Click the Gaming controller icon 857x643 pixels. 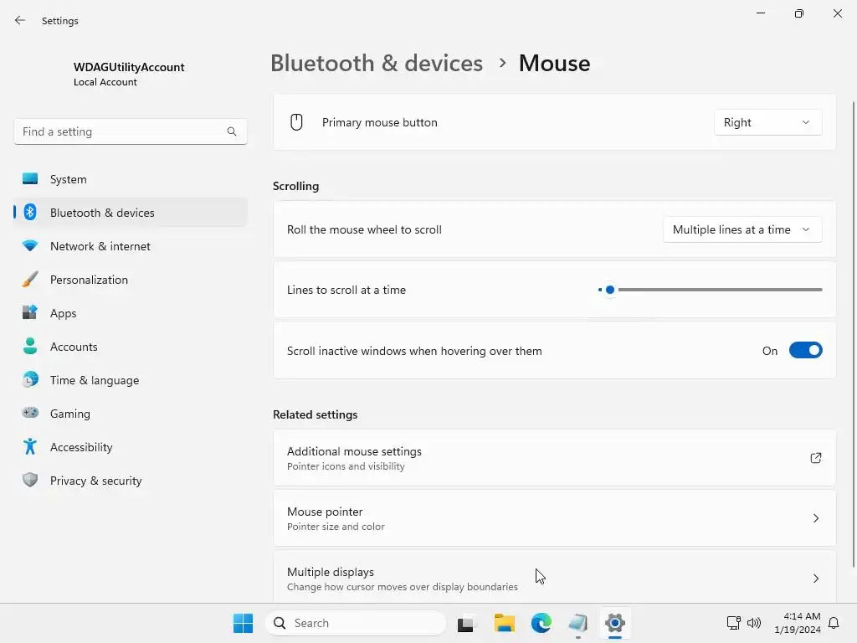[x=30, y=414]
